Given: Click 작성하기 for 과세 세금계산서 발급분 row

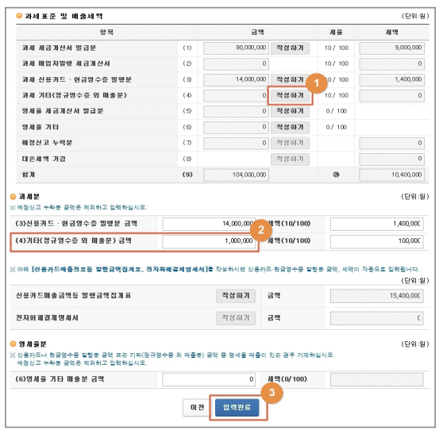Looking at the screenshot, I should point(290,48).
